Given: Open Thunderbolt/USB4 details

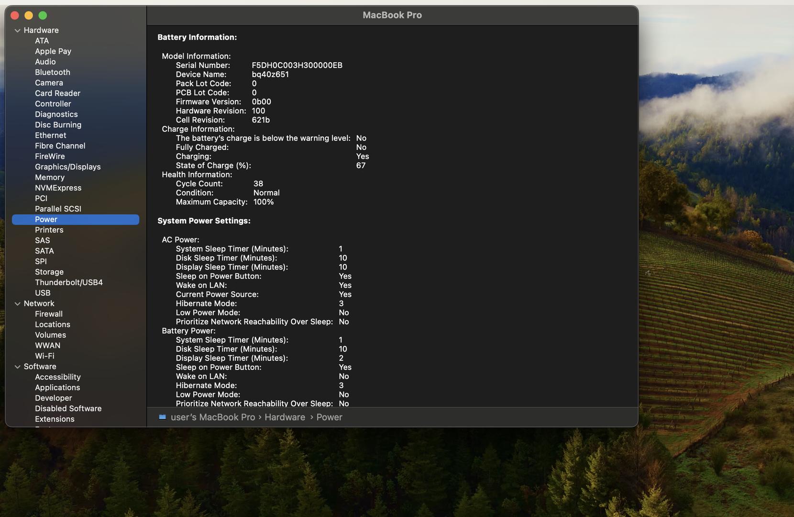Looking at the screenshot, I should point(69,283).
